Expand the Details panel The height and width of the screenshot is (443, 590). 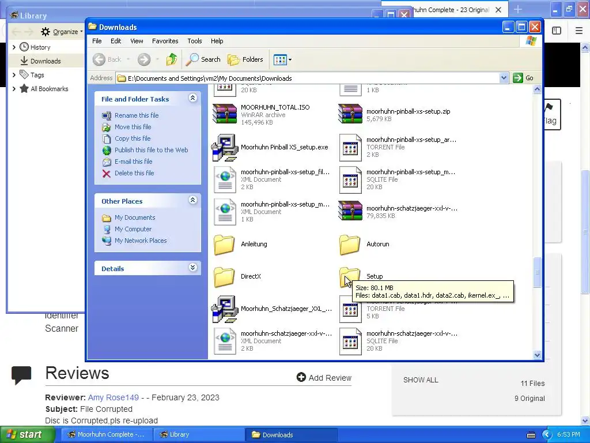tap(192, 268)
